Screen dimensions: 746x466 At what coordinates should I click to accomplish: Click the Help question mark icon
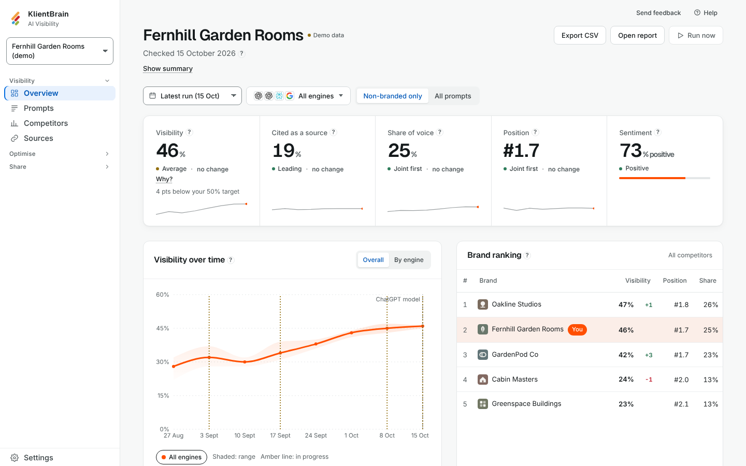click(x=697, y=13)
